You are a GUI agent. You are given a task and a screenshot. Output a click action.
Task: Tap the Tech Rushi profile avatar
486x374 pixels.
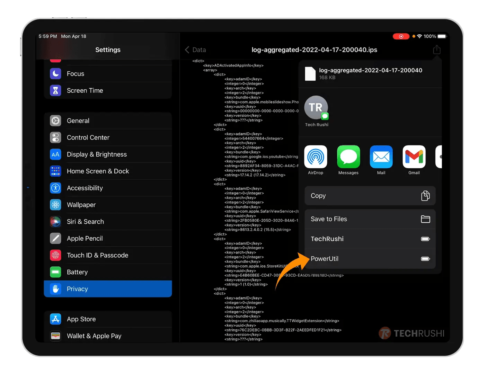(x=316, y=107)
